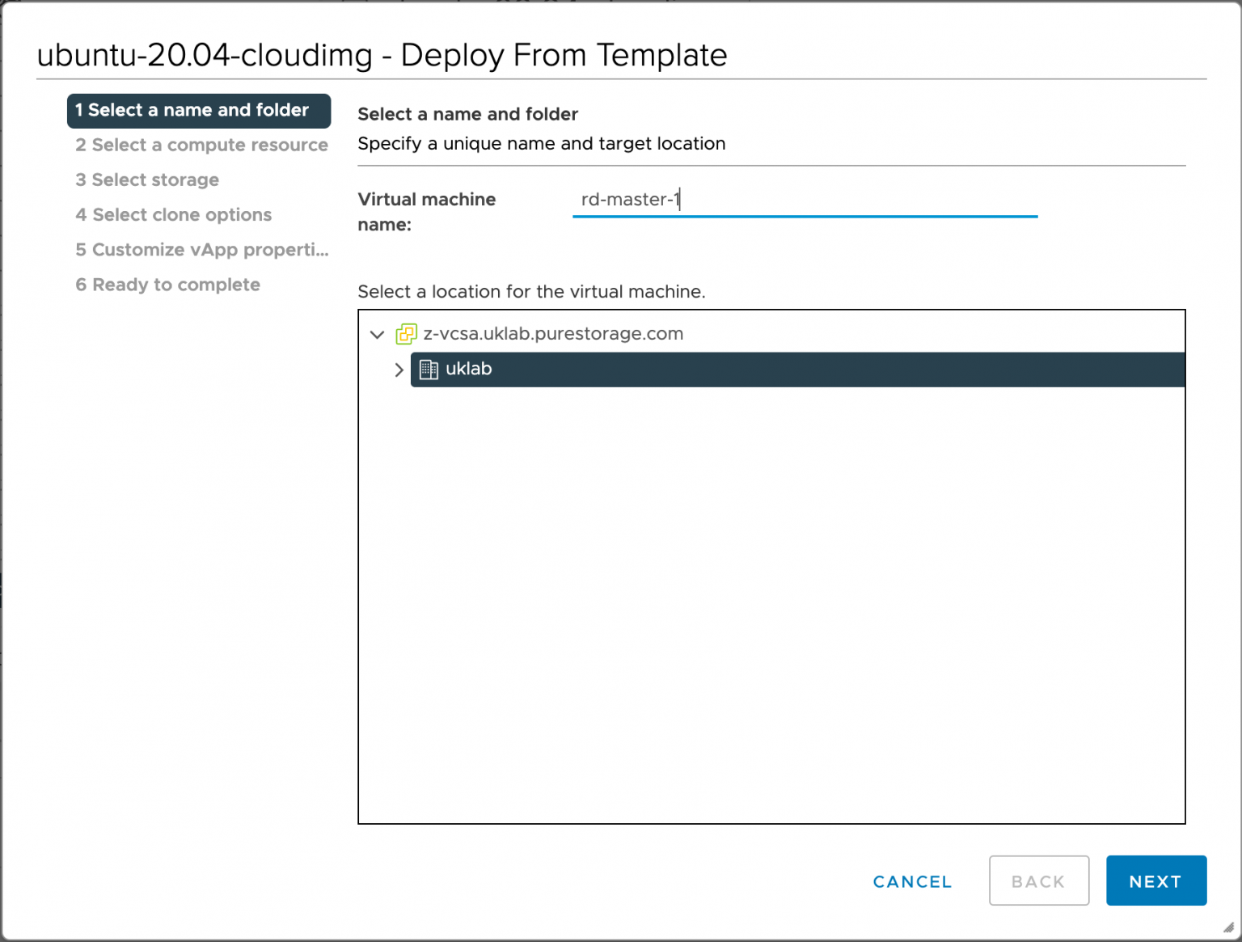The height and width of the screenshot is (942, 1242).
Task: Select step 1 Select a name and folder
Action: (198, 110)
